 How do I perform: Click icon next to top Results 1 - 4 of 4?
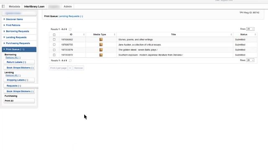(70, 29)
